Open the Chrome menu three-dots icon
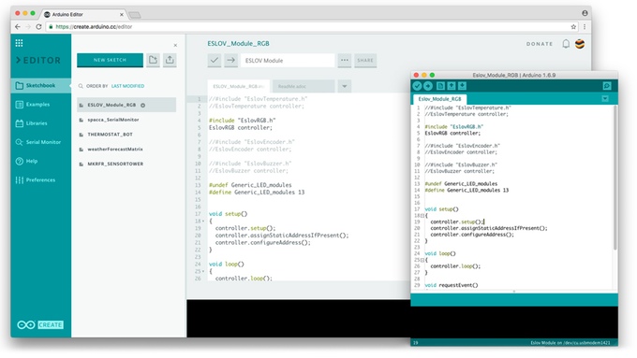Image resolution: width=637 pixels, height=358 pixels. [585, 27]
